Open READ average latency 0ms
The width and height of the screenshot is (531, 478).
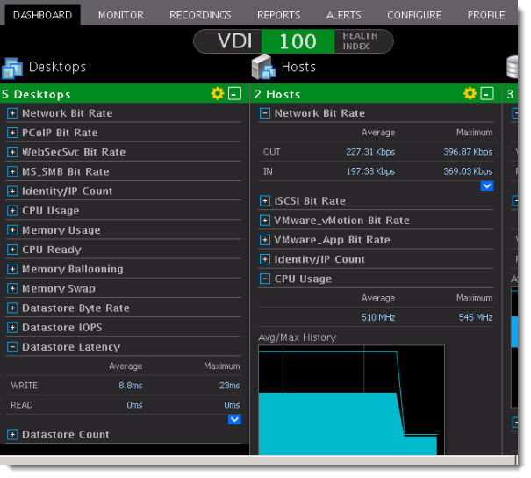134,405
